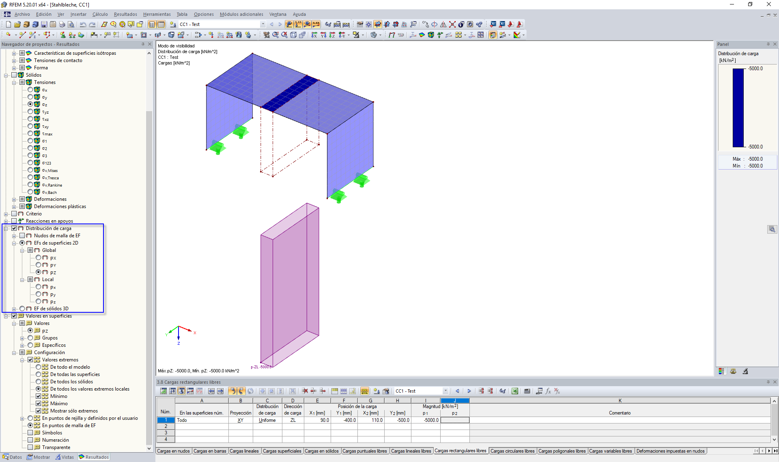The image size is (779, 462).
Task: Go to next load case in table toolbar
Action: point(469,391)
